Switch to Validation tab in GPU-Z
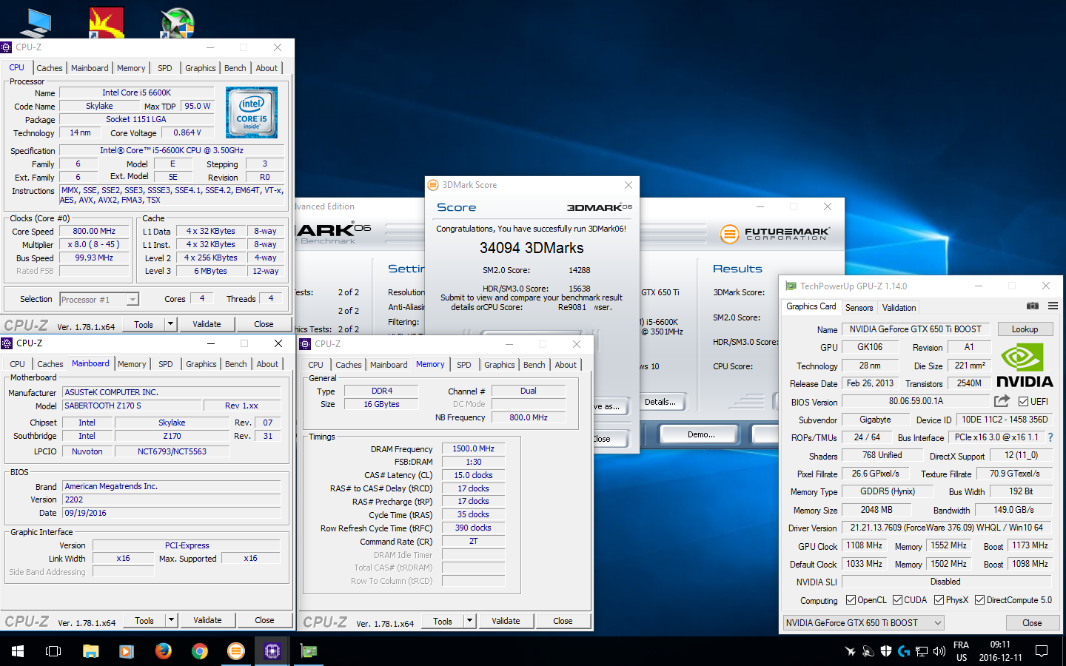This screenshot has width=1066, height=666. (899, 308)
